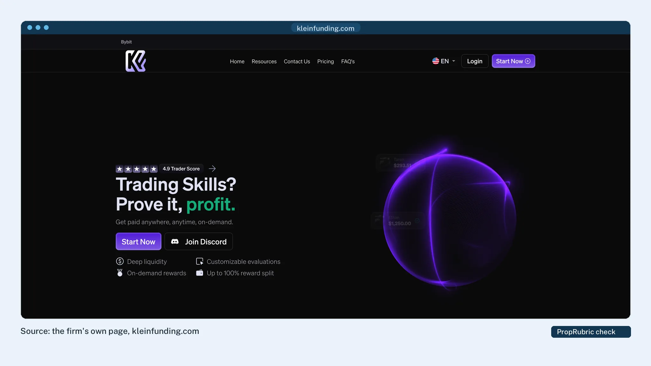
Task: Click the Up to 100% reward split text
Action: click(240, 273)
